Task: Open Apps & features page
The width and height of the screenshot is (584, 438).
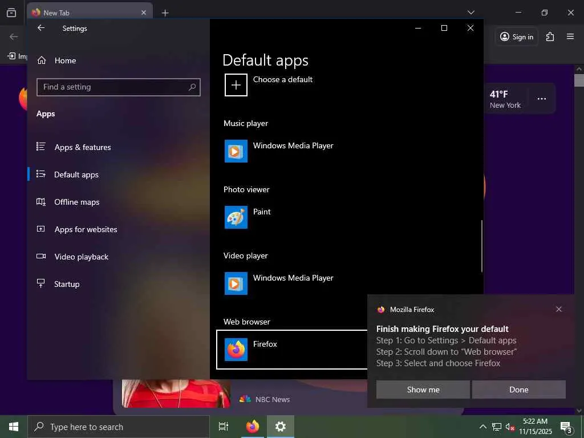Action: pyautogui.click(x=119, y=147)
